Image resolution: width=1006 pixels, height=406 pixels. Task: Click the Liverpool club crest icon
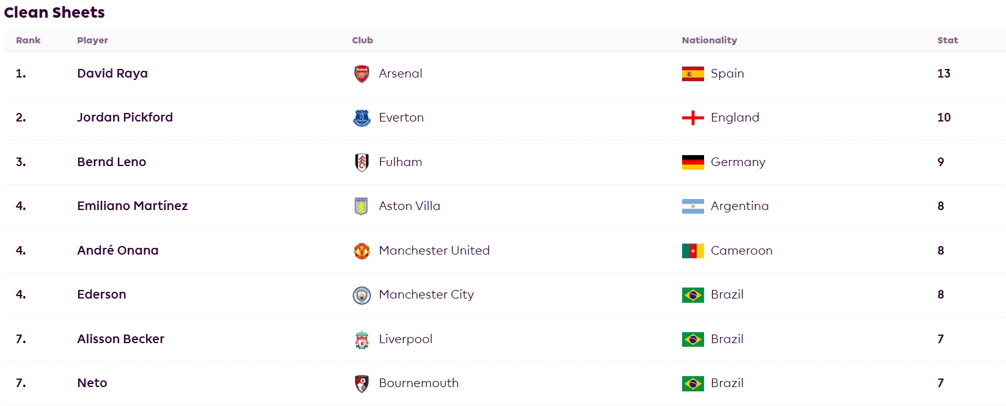pos(362,339)
